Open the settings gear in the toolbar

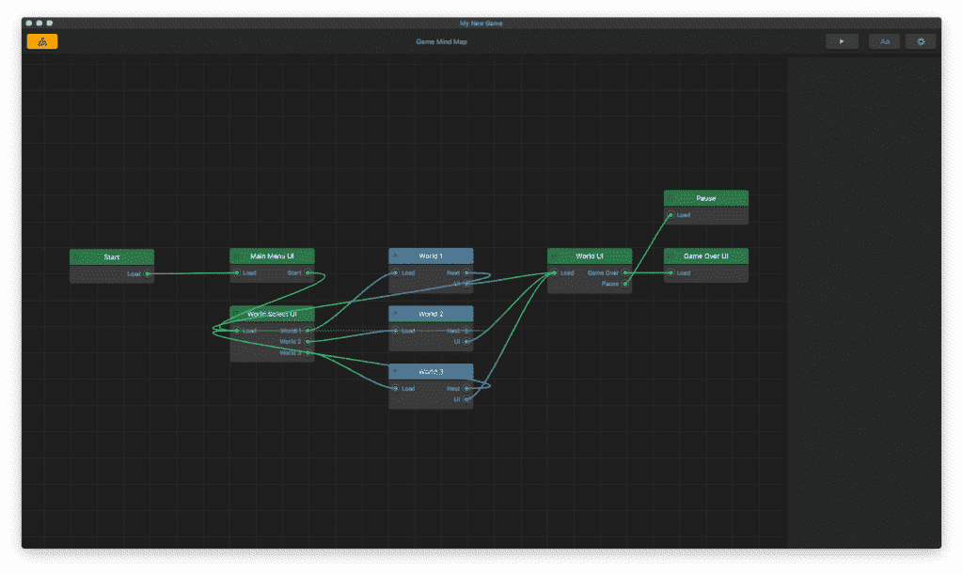pyautogui.click(x=920, y=41)
